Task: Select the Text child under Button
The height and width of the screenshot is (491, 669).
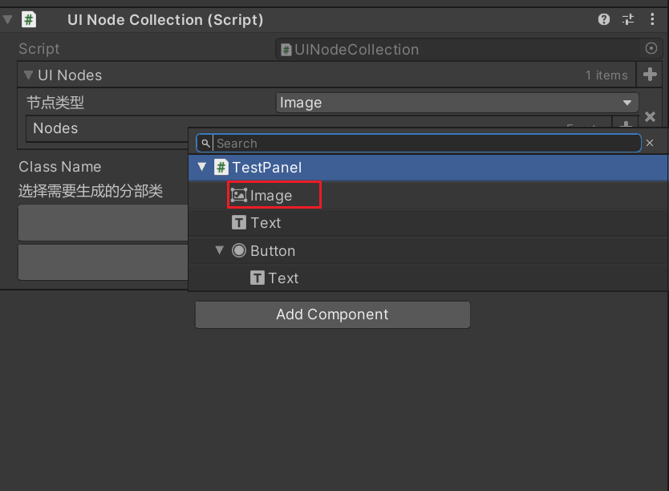Action: 283,278
